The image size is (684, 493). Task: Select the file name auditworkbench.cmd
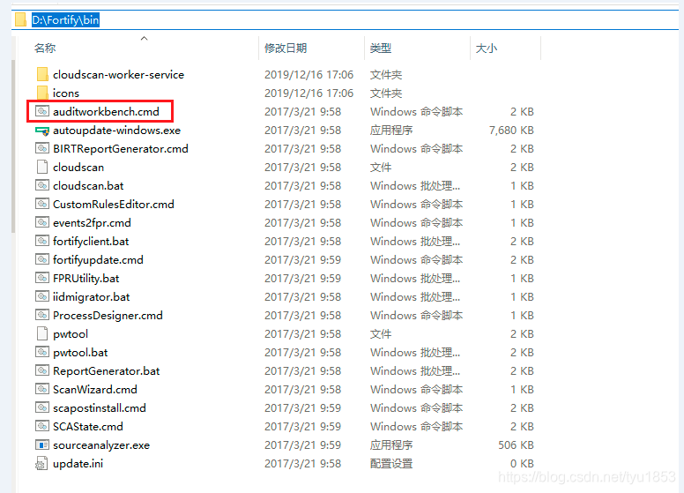coord(106,112)
